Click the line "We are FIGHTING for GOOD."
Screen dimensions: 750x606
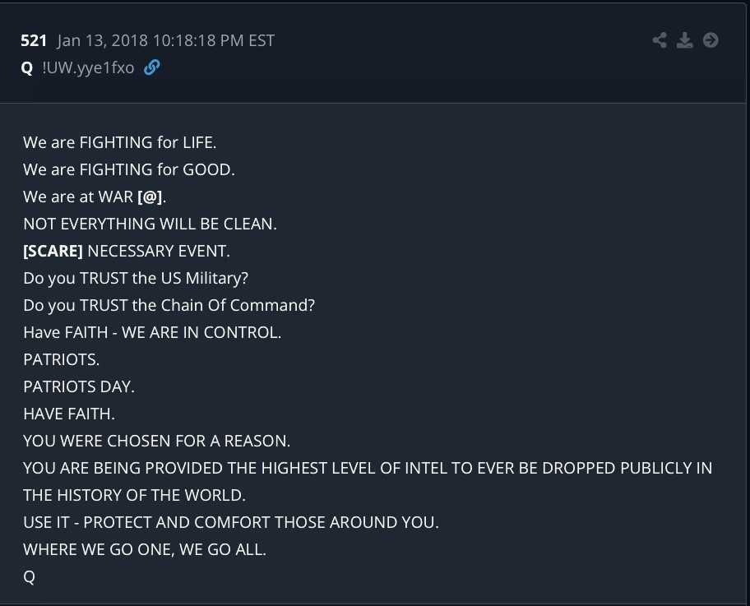tap(129, 170)
